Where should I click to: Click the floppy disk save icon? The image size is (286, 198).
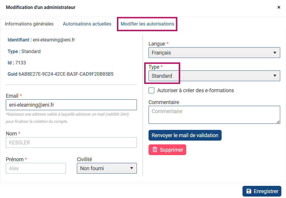[249, 191]
